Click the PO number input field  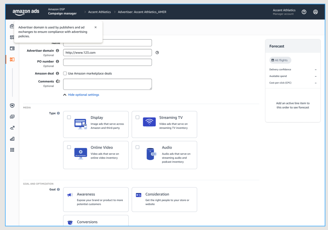107,62
